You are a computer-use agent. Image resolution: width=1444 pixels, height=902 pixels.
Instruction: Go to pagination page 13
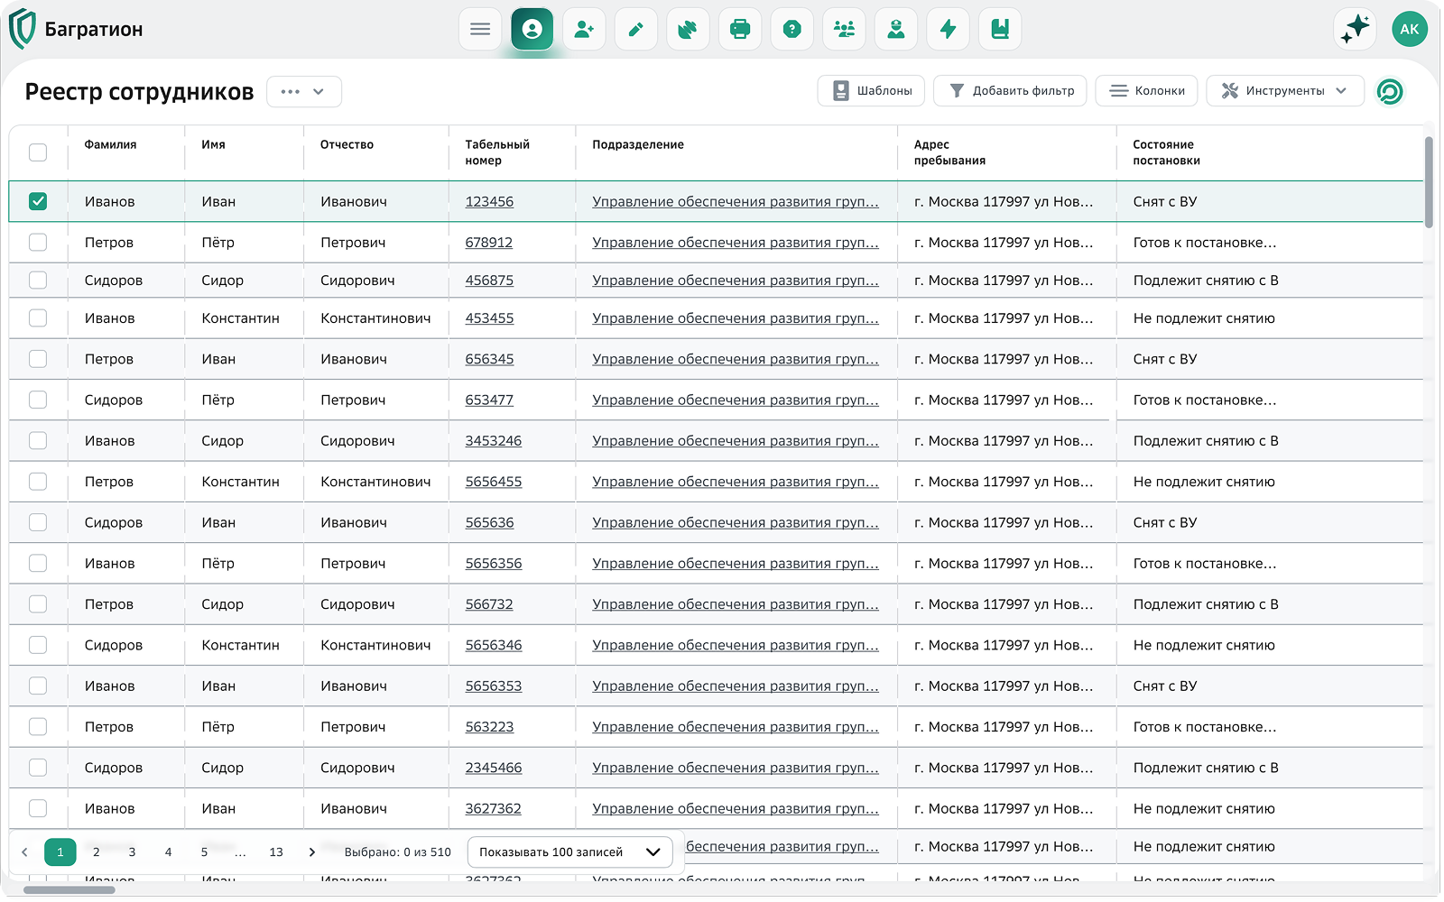tap(276, 851)
